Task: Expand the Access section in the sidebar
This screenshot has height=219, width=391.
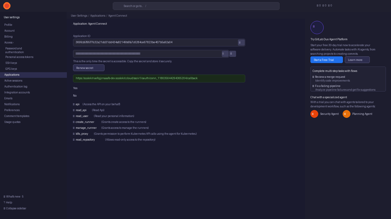Action: click(9, 42)
